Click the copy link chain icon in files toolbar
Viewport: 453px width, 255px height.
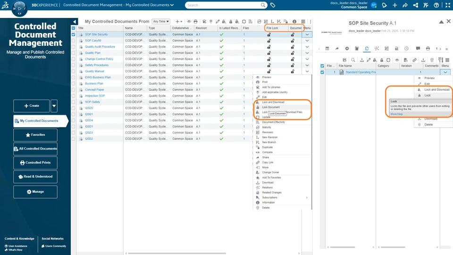pyautogui.click(x=414, y=60)
